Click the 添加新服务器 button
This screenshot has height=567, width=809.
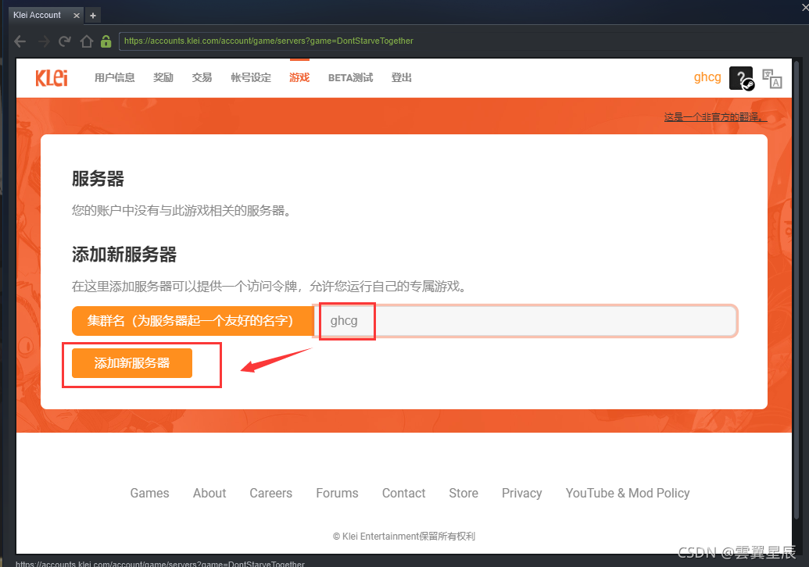[x=132, y=363]
